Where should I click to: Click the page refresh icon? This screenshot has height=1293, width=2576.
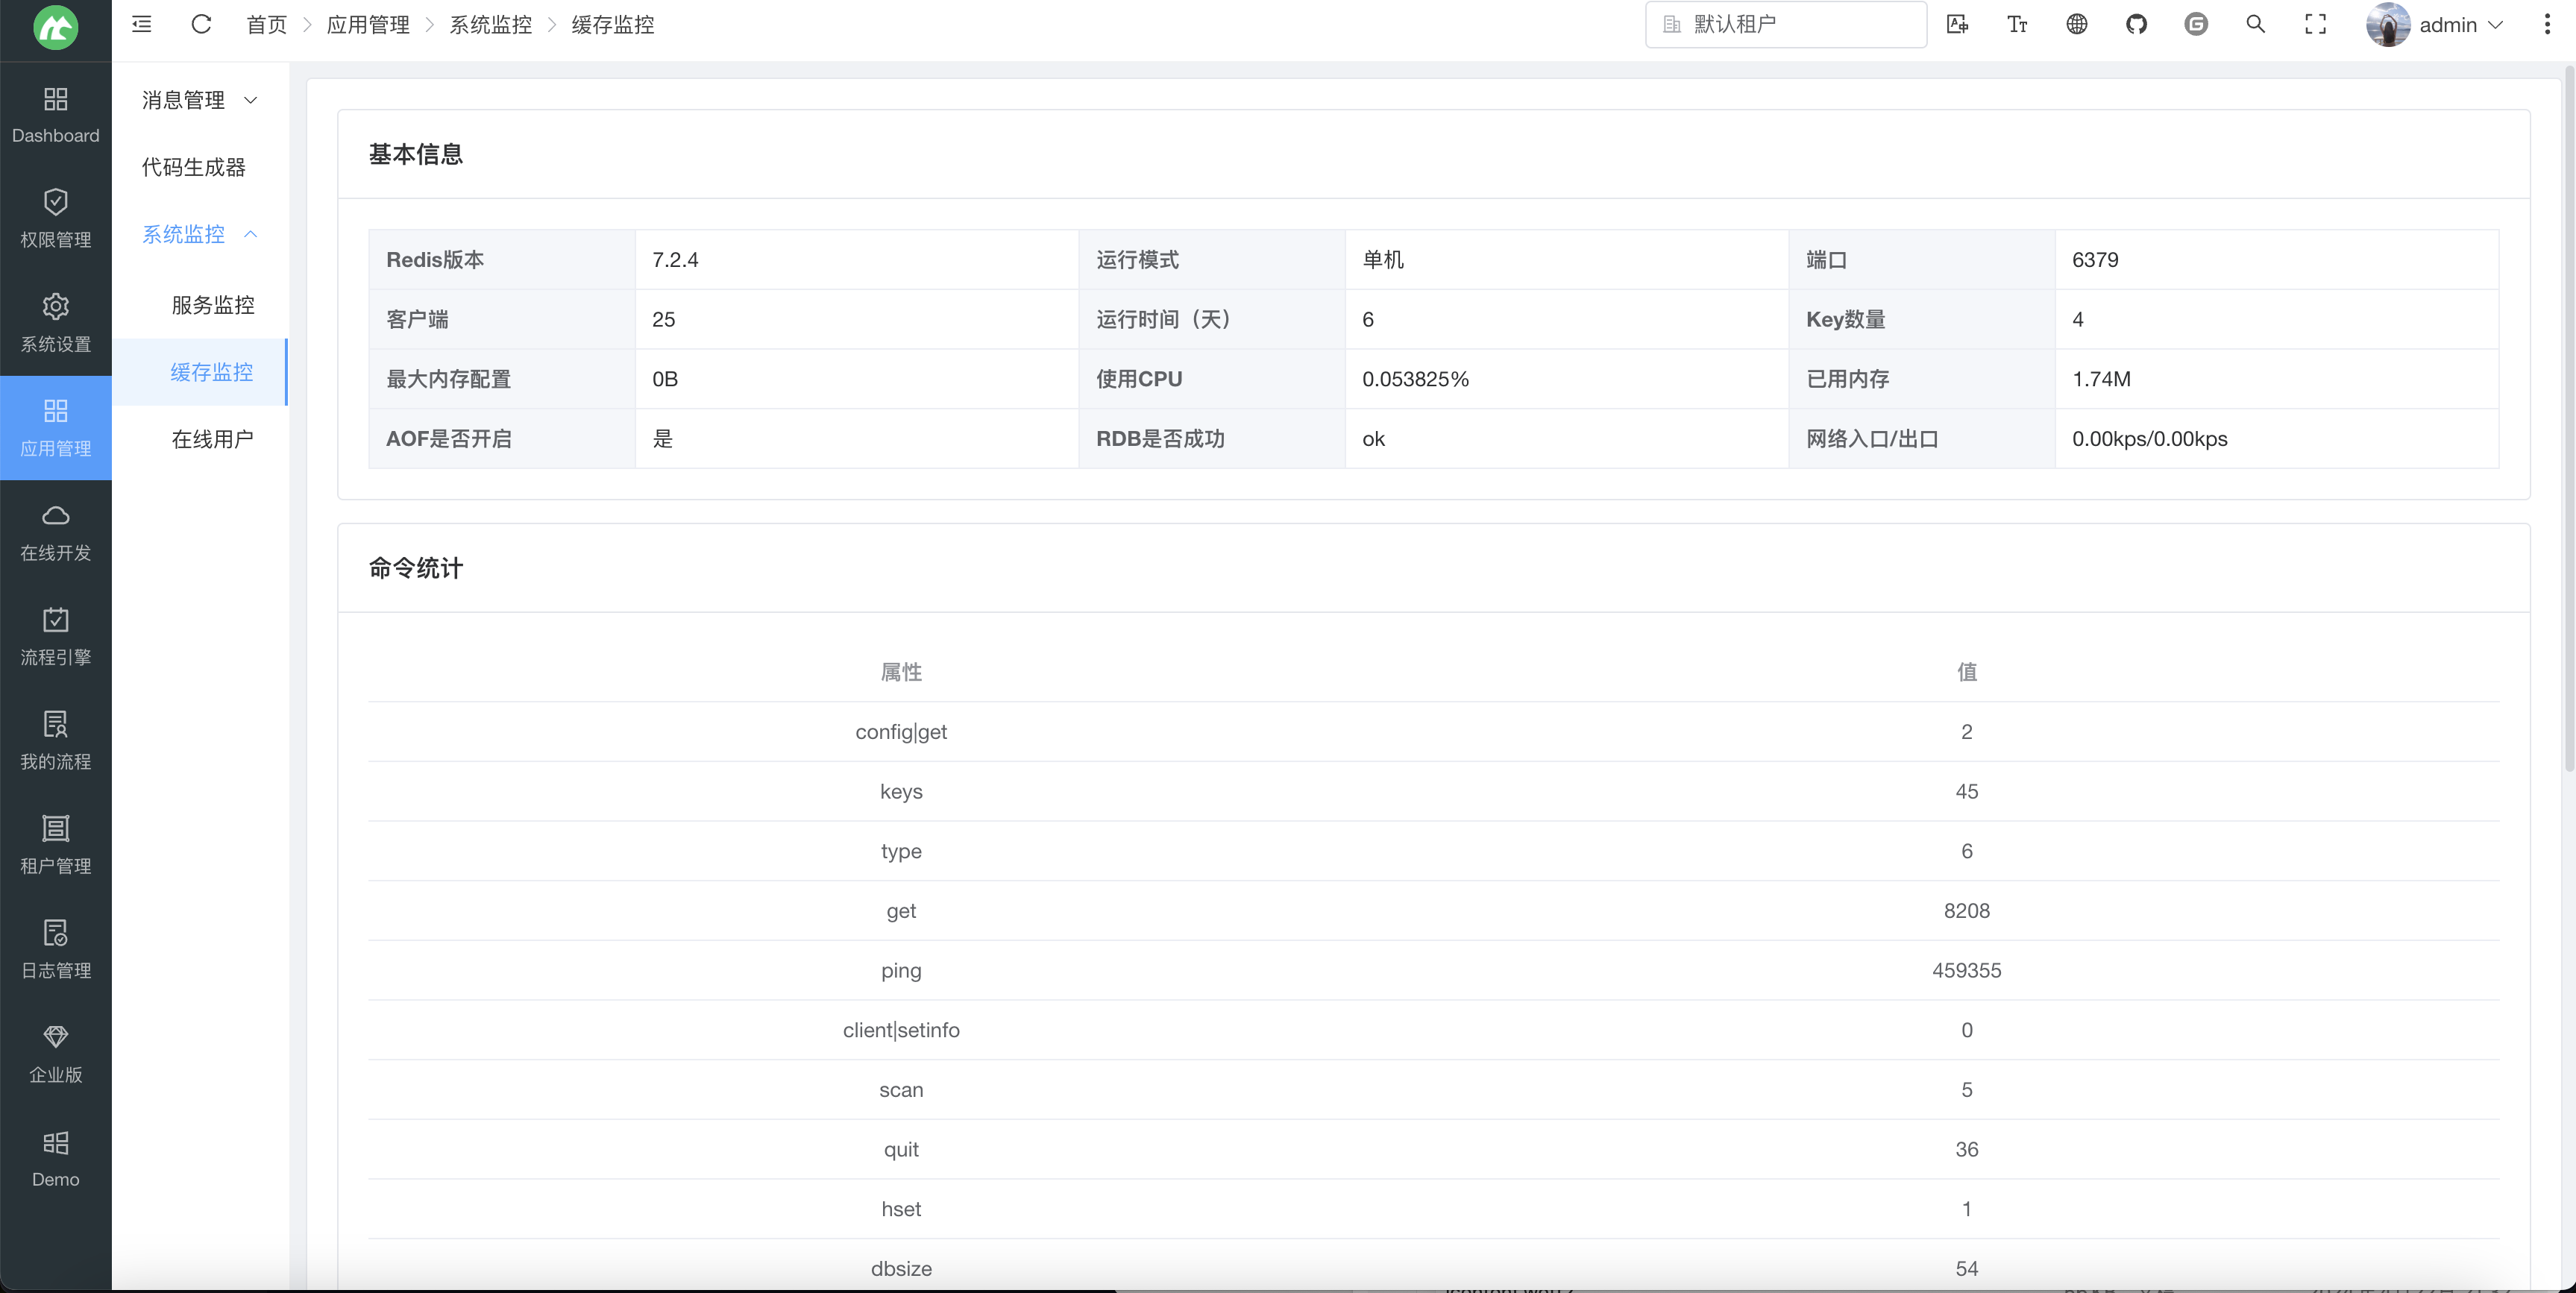pyautogui.click(x=201, y=24)
